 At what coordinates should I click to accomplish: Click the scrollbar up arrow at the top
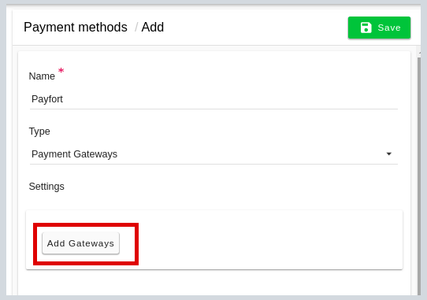pos(419,52)
